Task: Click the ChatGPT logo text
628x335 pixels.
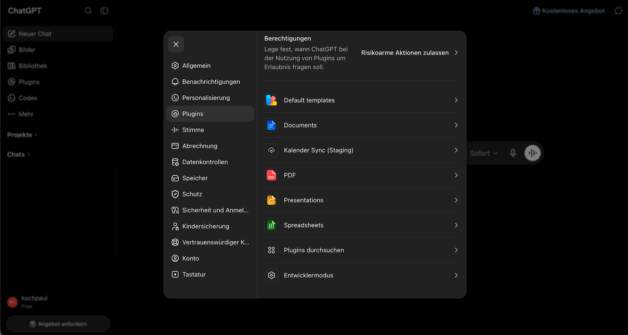Action: (25, 11)
